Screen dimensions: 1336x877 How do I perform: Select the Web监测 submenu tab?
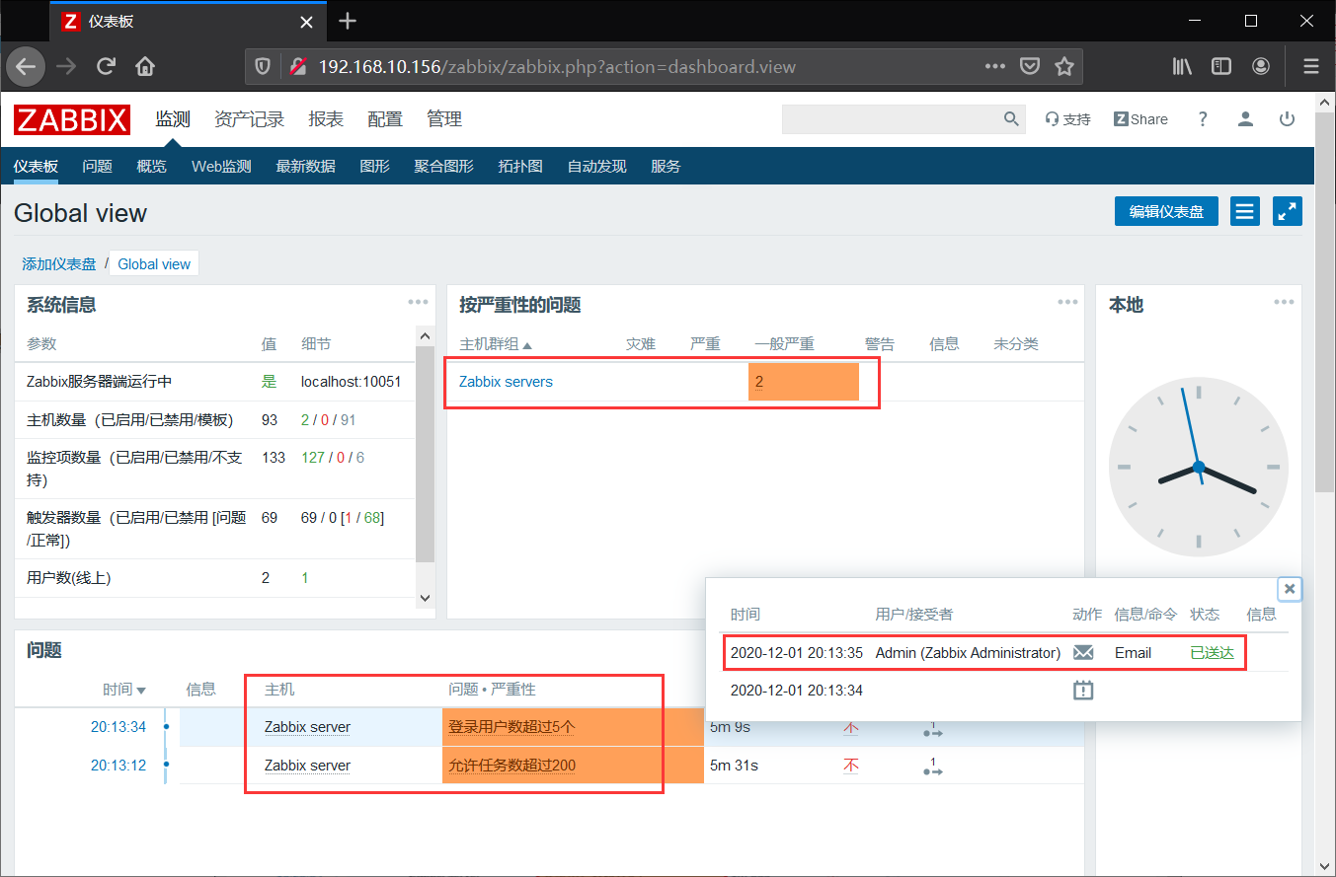(221, 167)
